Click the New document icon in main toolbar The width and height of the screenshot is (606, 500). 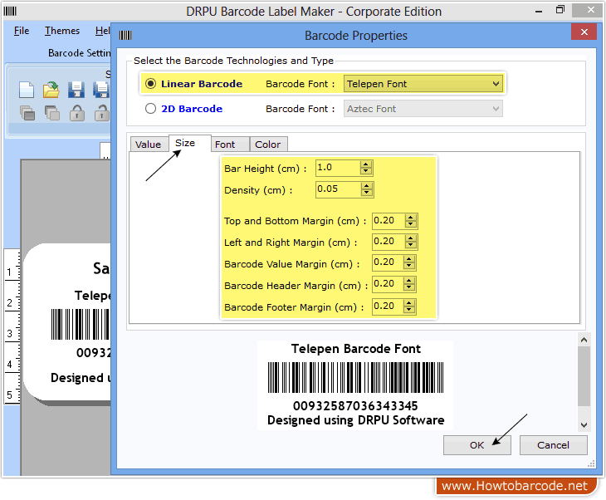pos(27,90)
